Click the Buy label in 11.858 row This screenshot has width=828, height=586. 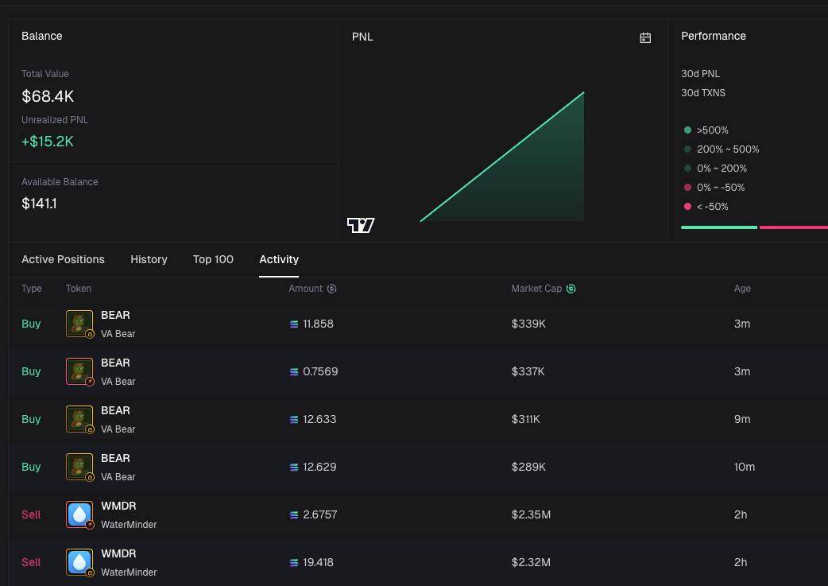[x=31, y=324]
